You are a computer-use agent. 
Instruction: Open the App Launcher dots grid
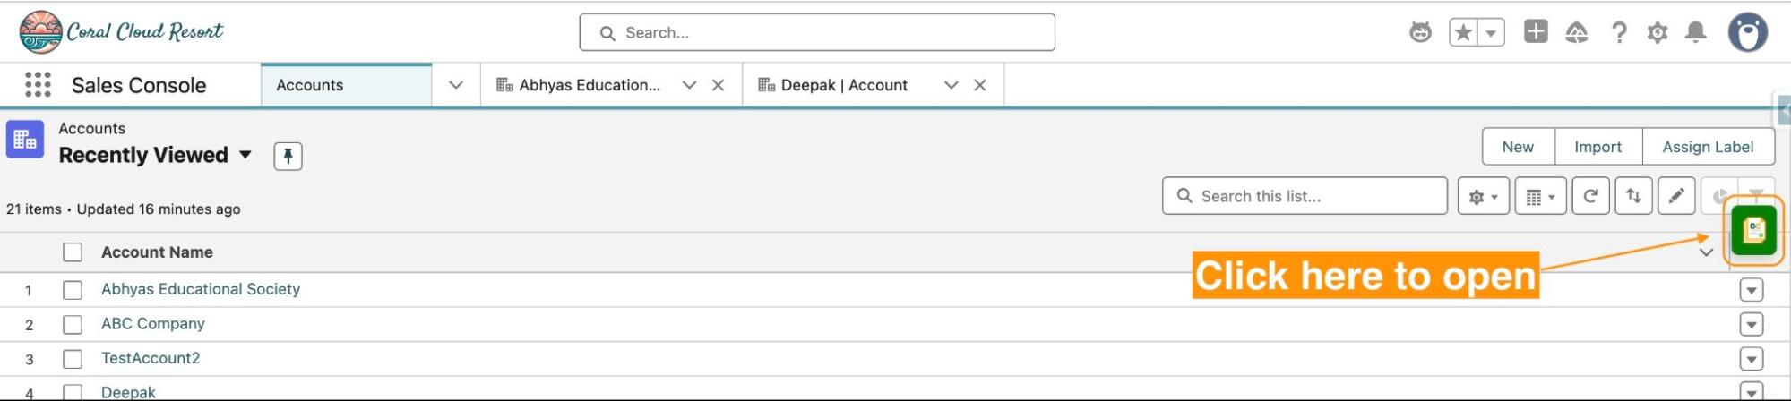(38, 85)
